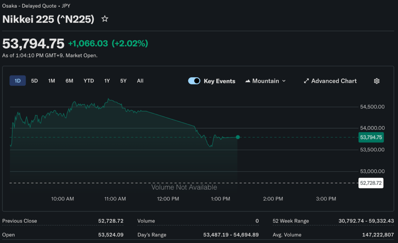Click the green 53,794.75 price label on axis
The image size is (398, 243).
tap(371, 137)
